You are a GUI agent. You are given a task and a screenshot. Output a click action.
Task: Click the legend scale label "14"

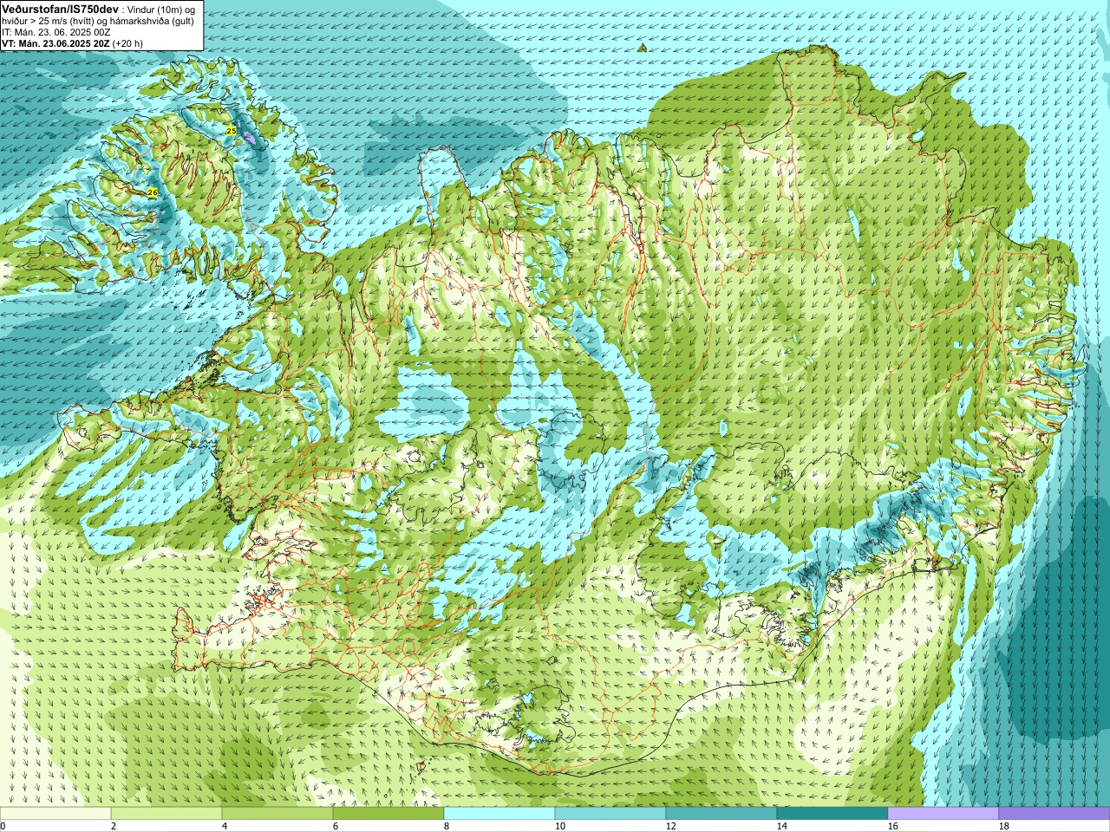(781, 826)
